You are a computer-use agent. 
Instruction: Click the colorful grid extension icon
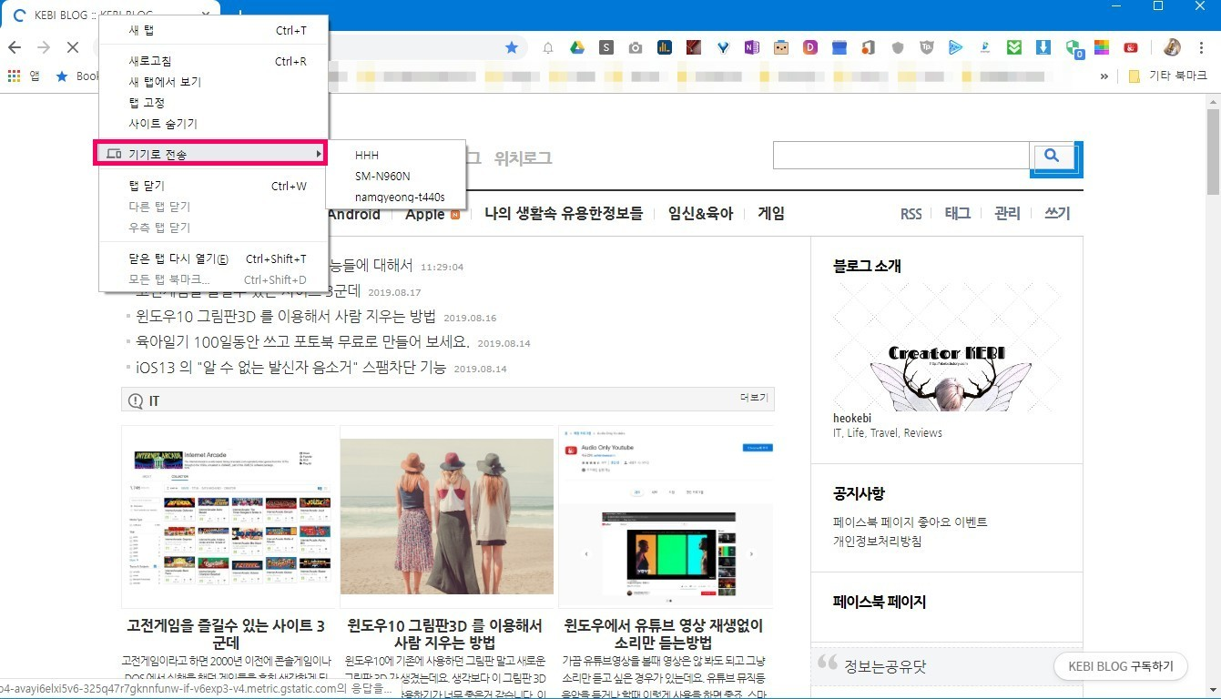pos(1102,47)
